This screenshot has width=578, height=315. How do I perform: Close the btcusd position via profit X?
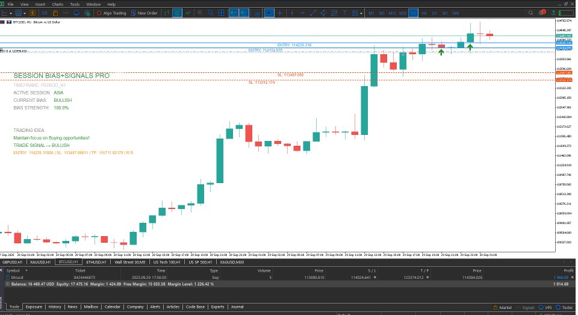click(x=573, y=278)
